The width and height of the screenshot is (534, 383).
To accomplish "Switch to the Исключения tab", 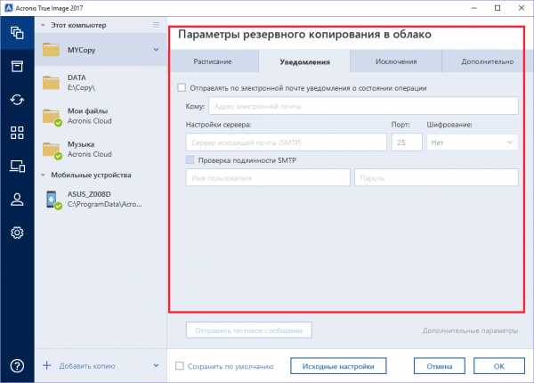I will pos(395,61).
